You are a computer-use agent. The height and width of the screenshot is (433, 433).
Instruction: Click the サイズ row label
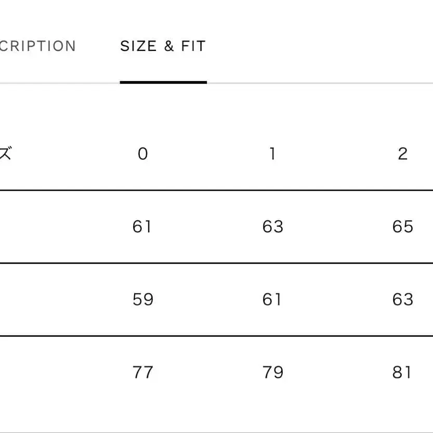5,154
